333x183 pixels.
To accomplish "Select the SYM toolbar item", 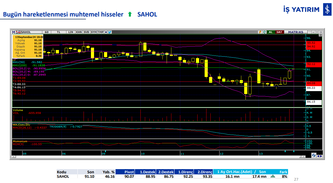I will 94,32.
